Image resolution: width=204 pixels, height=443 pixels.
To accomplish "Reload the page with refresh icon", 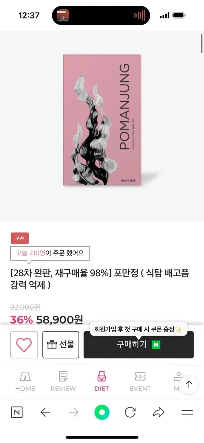I will 130,412.
